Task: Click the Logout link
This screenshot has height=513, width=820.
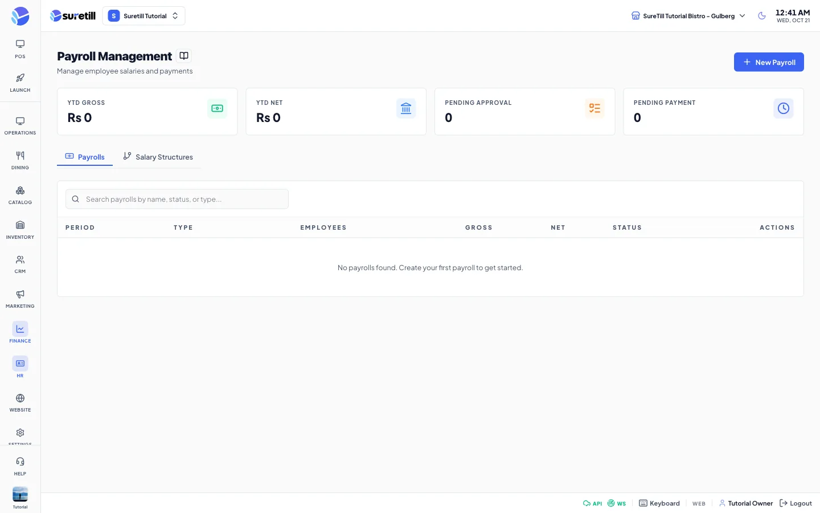Action: coord(796,503)
